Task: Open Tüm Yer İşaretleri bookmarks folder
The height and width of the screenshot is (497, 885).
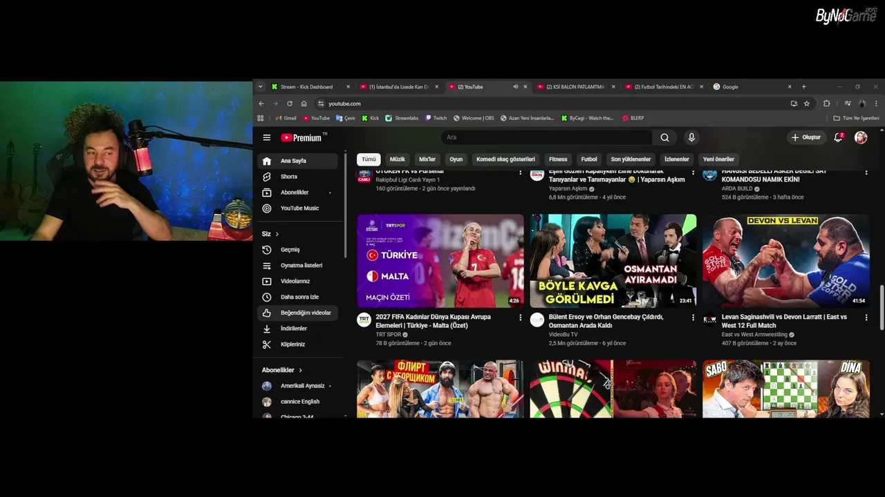Action: [x=856, y=118]
